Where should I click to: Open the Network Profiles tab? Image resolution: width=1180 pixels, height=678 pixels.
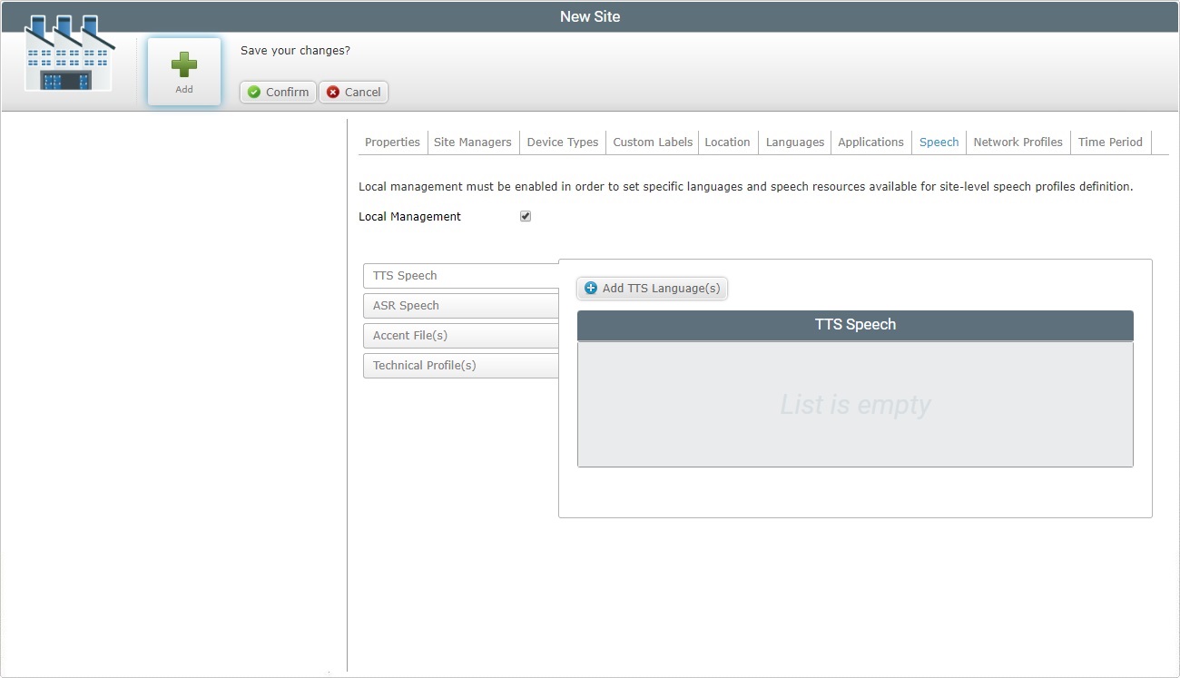tap(1018, 142)
